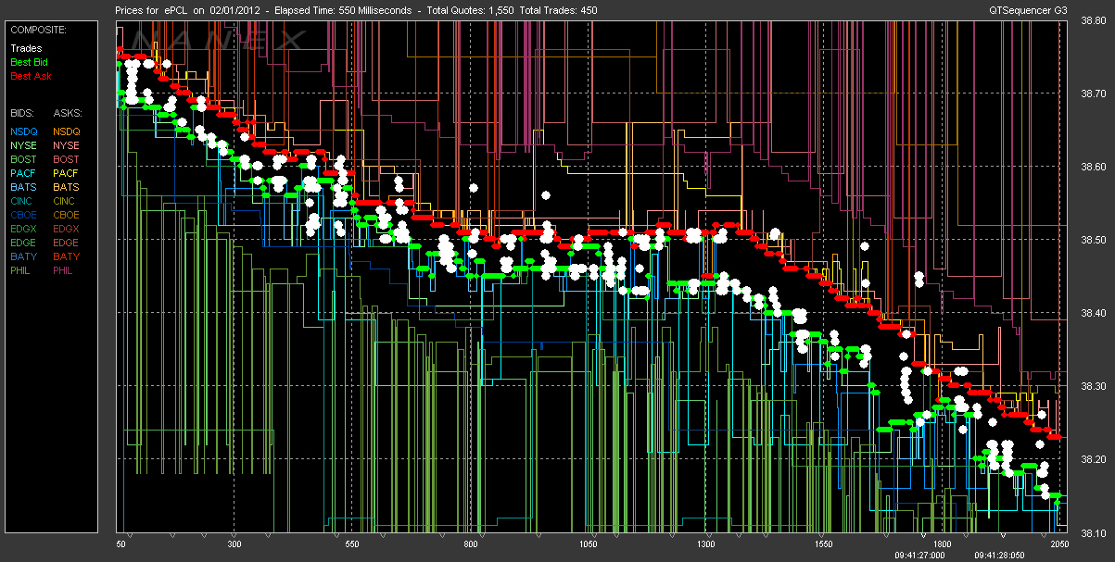1115x562 pixels.
Task: Select BATY under the BIDS column
Action: (x=23, y=256)
